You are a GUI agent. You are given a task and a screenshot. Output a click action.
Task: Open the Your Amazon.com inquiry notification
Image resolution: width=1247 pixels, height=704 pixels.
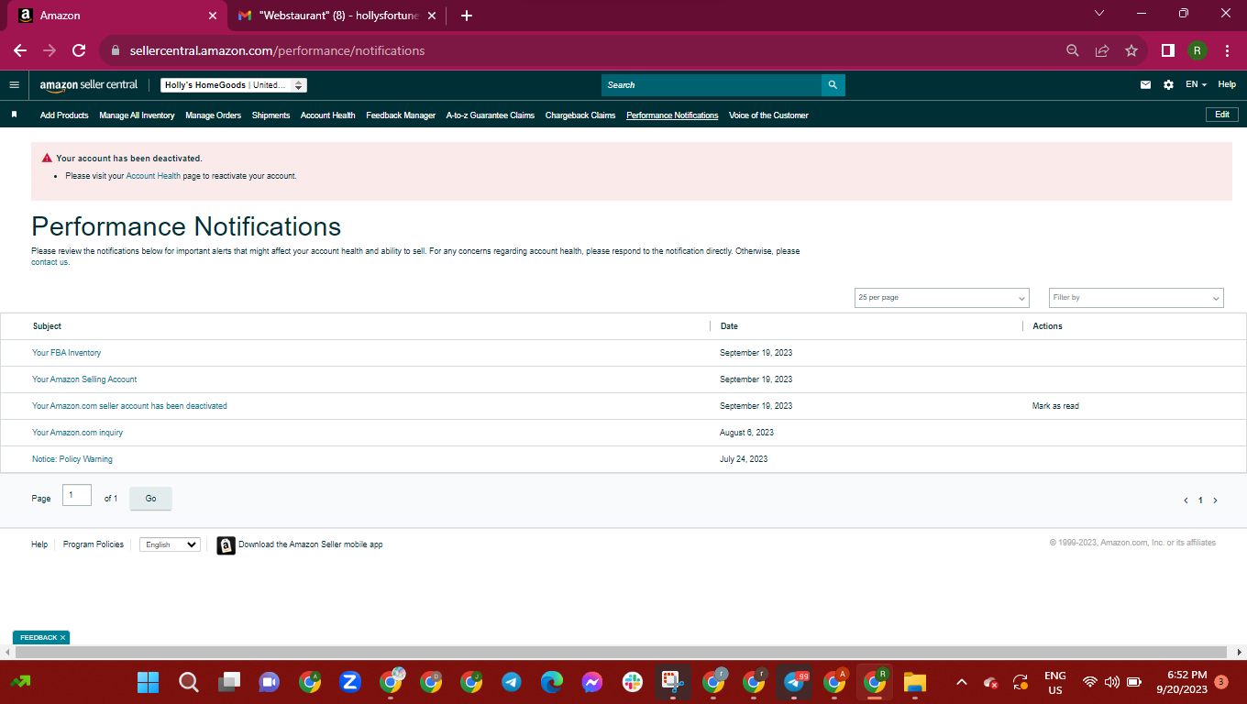pyautogui.click(x=77, y=433)
